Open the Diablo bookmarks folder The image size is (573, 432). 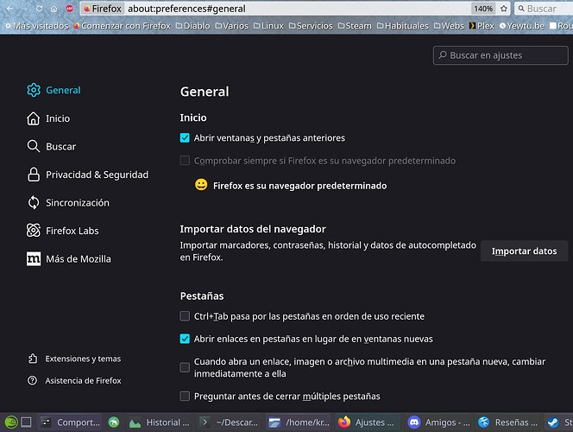click(x=193, y=26)
